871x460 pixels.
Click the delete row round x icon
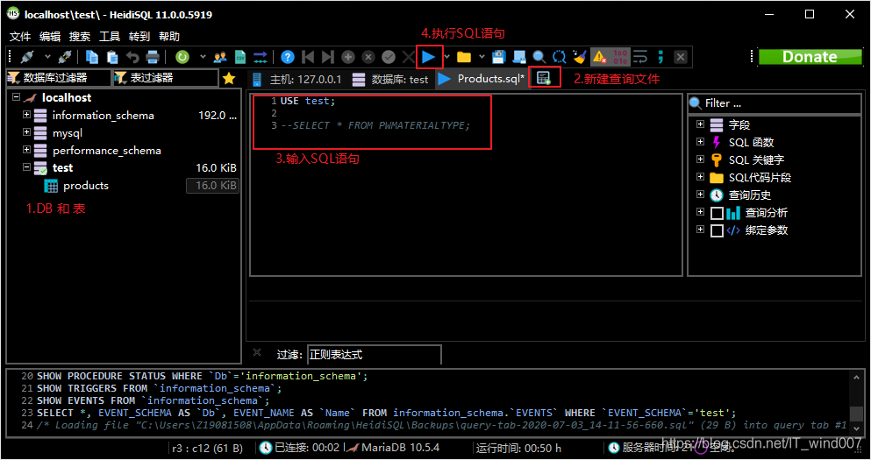coord(368,57)
